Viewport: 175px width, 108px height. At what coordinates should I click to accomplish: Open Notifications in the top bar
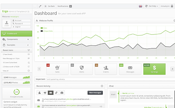[65, 6]
